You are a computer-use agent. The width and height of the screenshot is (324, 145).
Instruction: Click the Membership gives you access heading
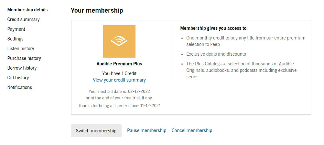pyautogui.click(x=214, y=28)
